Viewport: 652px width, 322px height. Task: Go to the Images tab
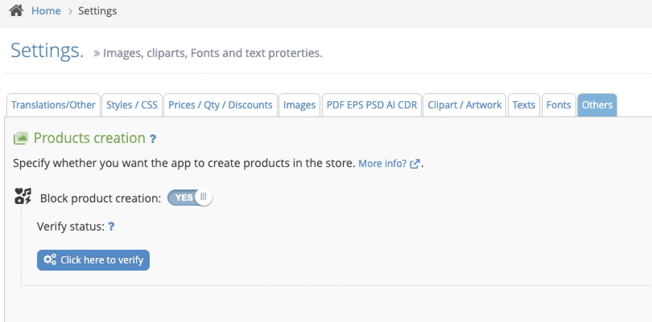(299, 105)
